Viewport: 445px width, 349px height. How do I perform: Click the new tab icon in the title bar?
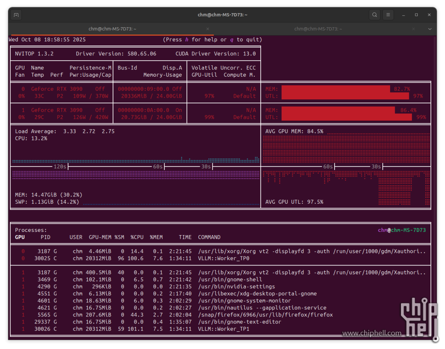pos(16,15)
